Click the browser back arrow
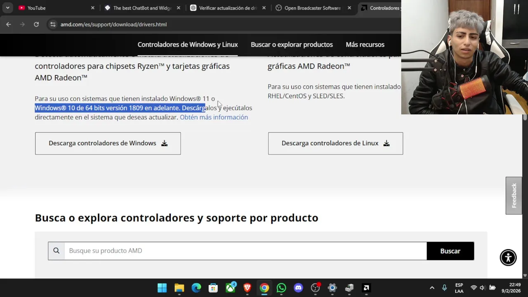This screenshot has width=528, height=297. [8, 24]
